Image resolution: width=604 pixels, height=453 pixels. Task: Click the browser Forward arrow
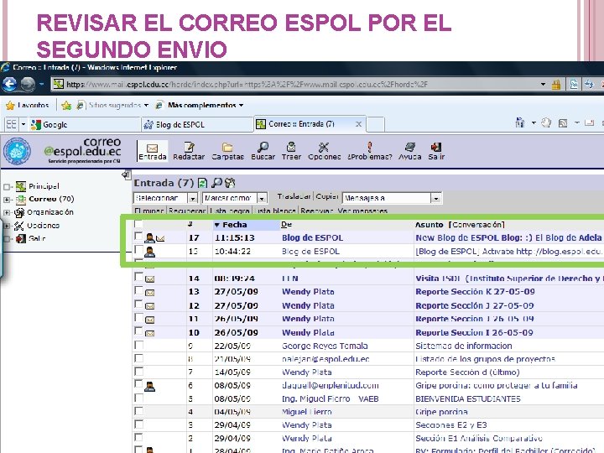point(28,84)
